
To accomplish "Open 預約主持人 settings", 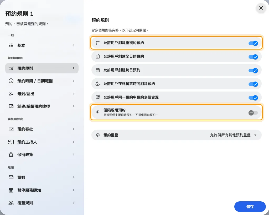I will point(42,142).
